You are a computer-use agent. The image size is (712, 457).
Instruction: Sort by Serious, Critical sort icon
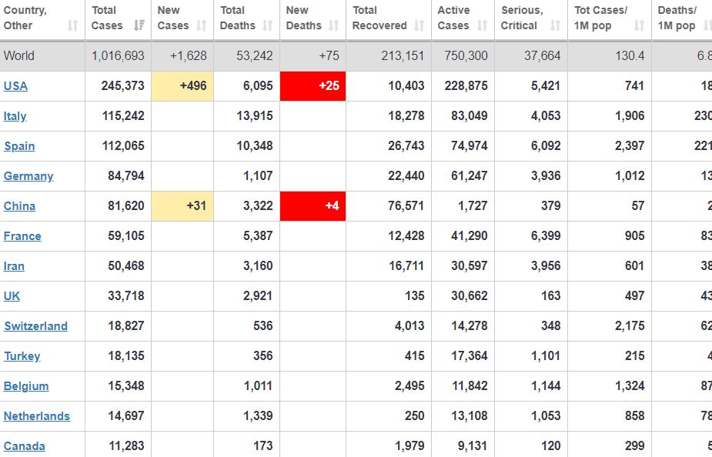[x=556, y=25]
